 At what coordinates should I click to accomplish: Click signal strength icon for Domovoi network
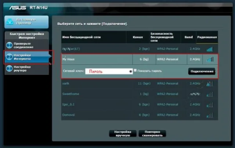tap(210, 115)
